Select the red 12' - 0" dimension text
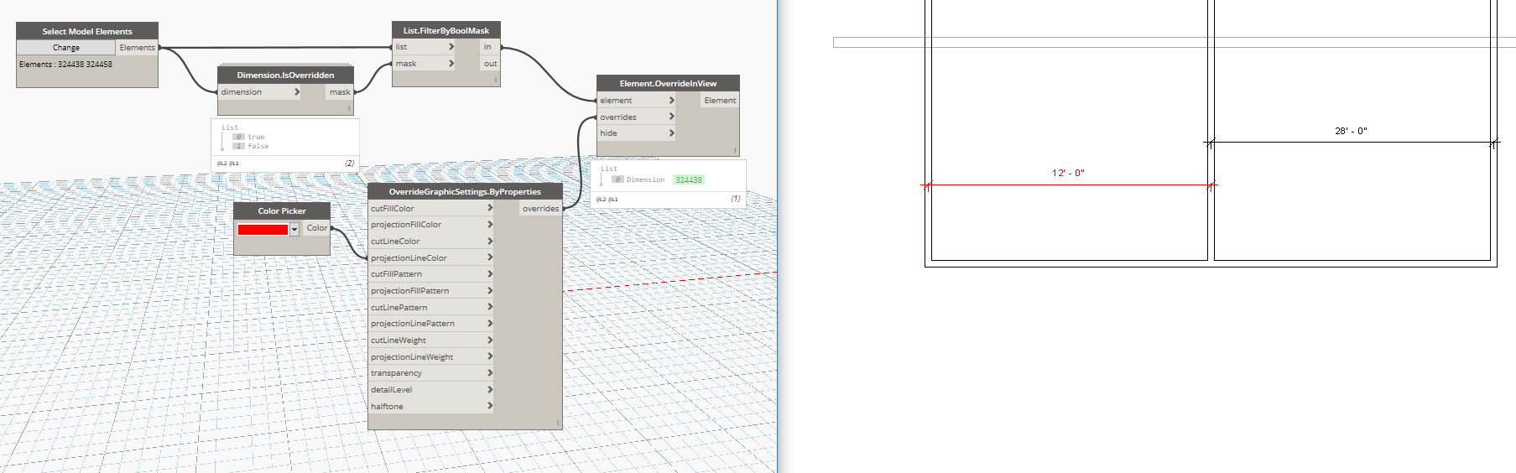This screenshot has height=473, width=1516. point(1068,173)
